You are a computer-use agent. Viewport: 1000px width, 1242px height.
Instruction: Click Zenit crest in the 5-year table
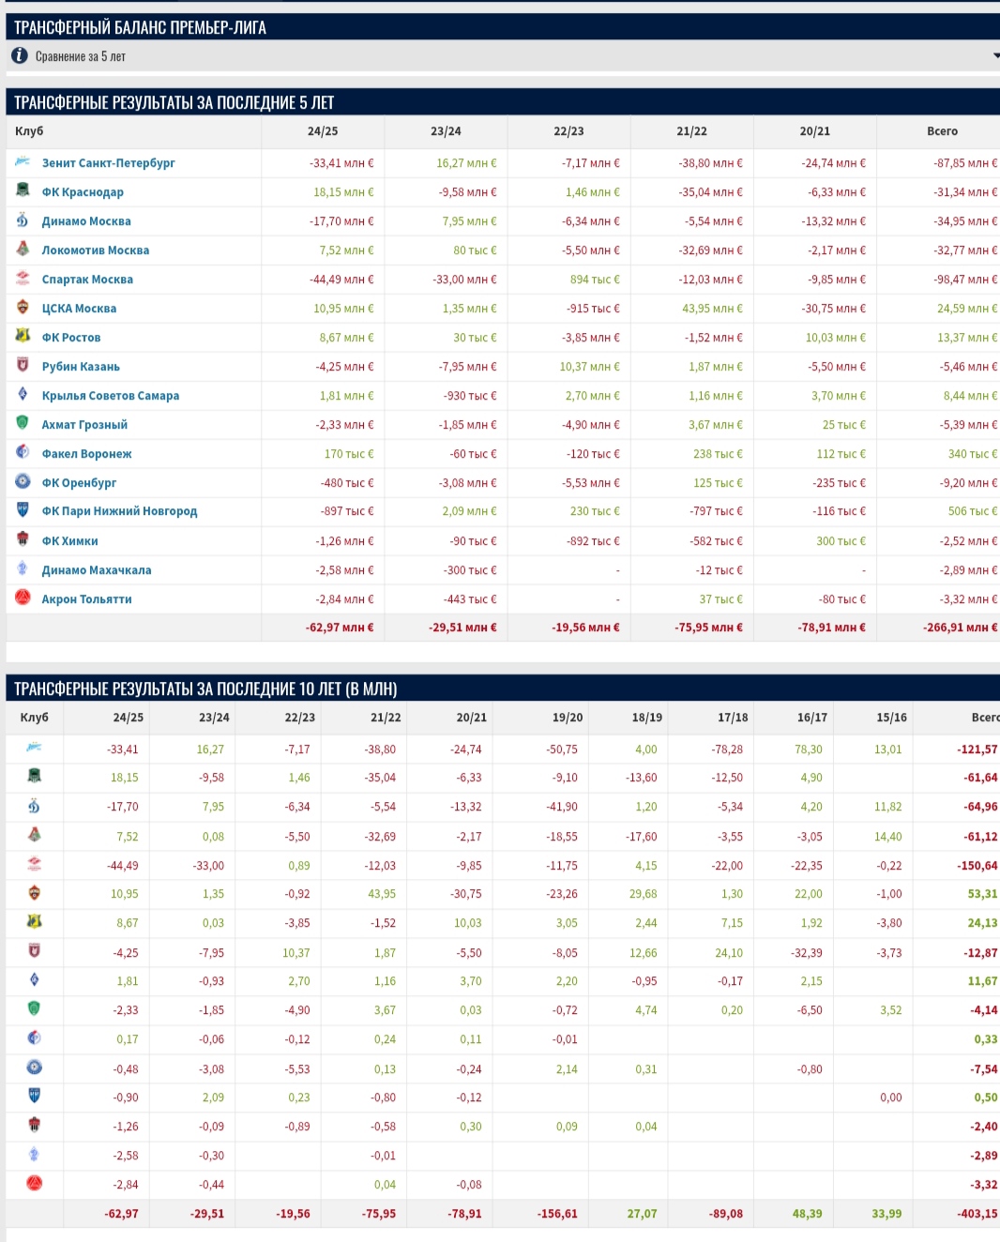point(23,162)
